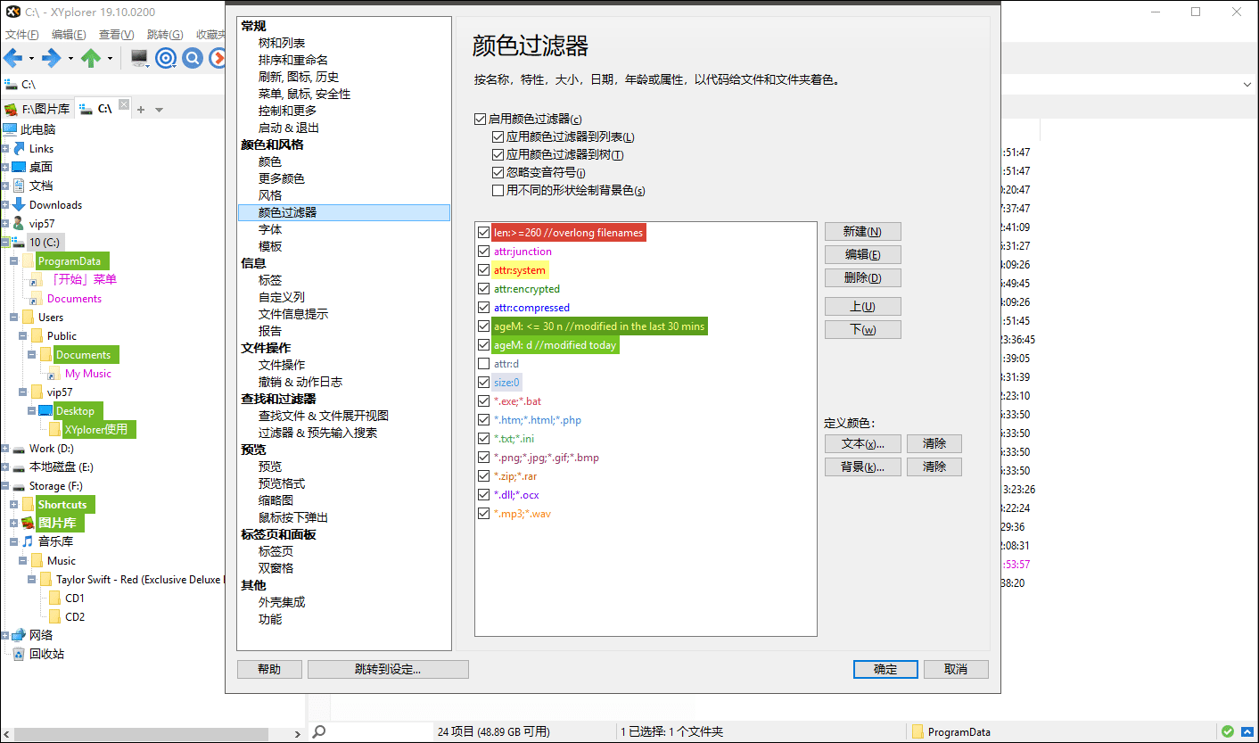Image resolution: width=1259 pixels, height=743 pixels.
Task: Click the 跳转到设定 button
Action: click(x=388, y=669)
